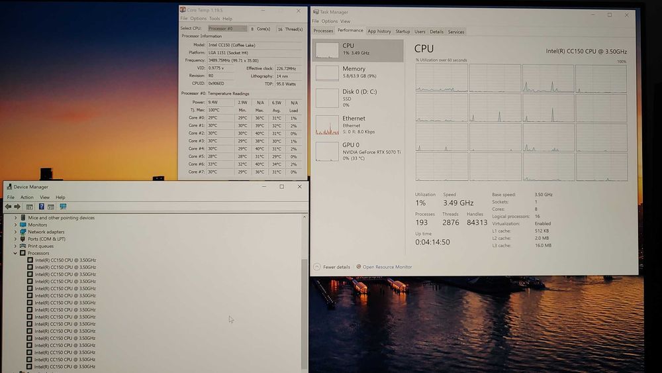Screen dimensions: 662x373
Task: Switch to the Services tab
Action: [x=456, y=32]
